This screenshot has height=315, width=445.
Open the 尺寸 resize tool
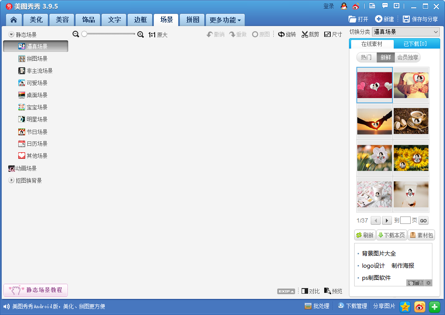(333, 35)
